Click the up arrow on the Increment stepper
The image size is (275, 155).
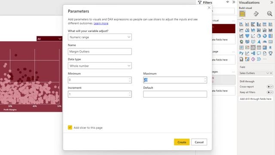pos(130,93)
